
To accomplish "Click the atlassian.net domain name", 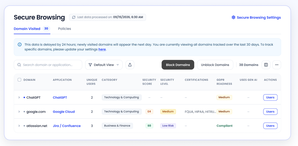I will [37, 126].
